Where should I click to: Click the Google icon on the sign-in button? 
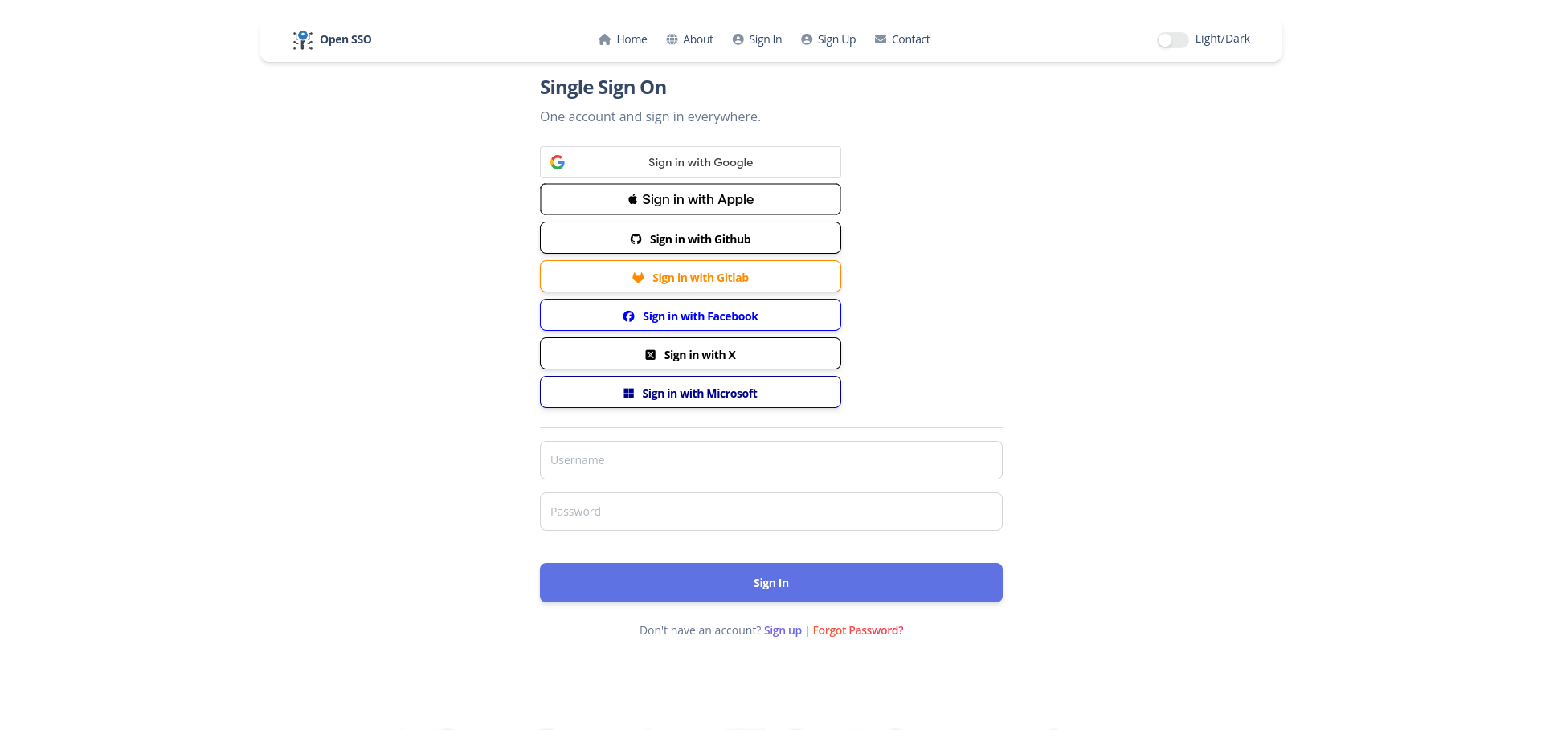558,161
